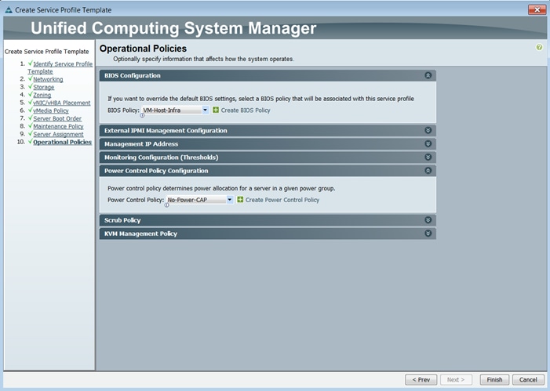550x391 pixels.
Task: Go to the Storage step
Action: [x=44, y=87]
